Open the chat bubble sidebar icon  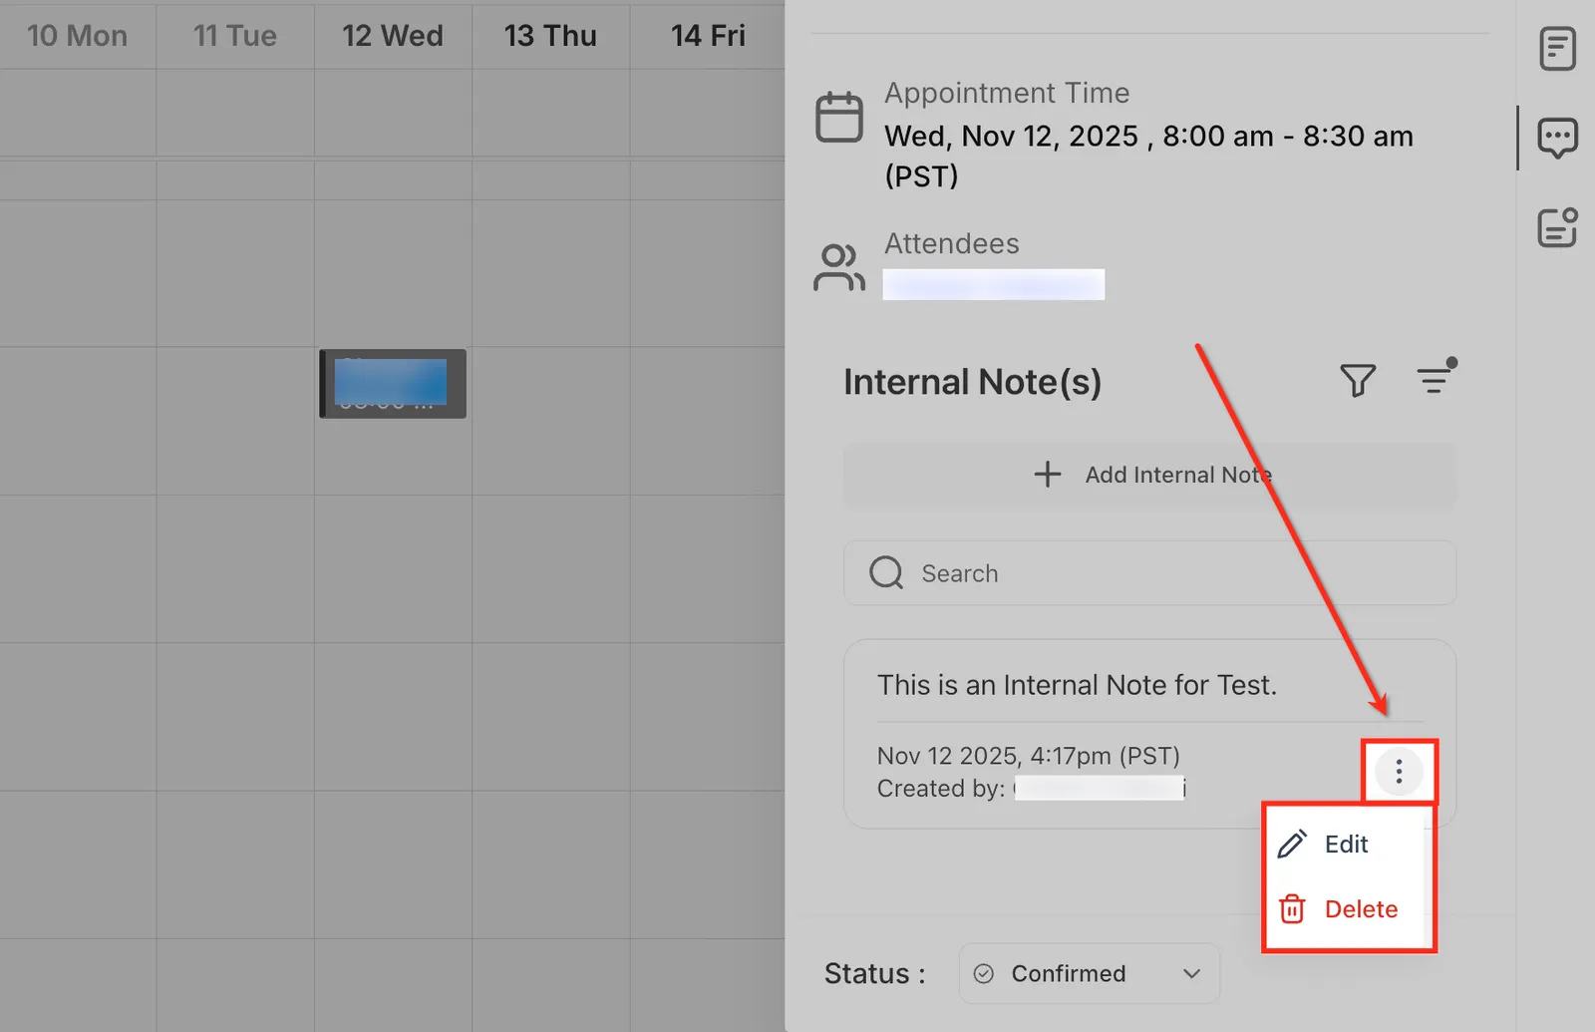coord(1557,139)
